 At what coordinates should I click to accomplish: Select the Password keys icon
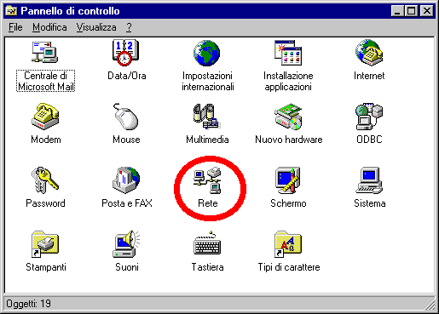coord(45,180)
